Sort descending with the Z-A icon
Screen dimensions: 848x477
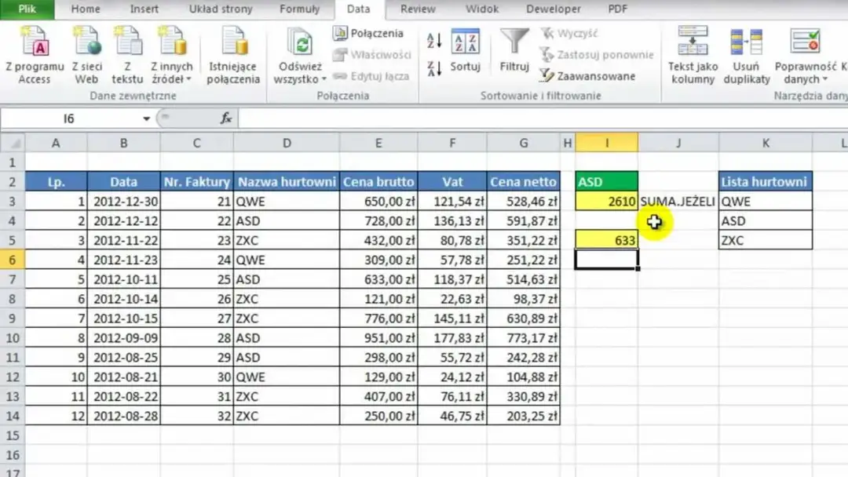coord(434,67)
